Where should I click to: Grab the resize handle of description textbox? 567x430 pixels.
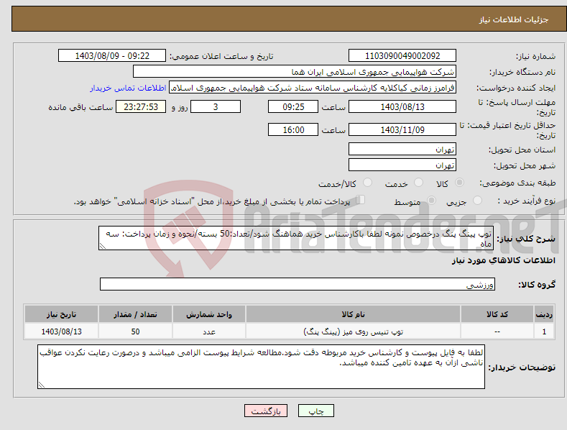point(102,247)
